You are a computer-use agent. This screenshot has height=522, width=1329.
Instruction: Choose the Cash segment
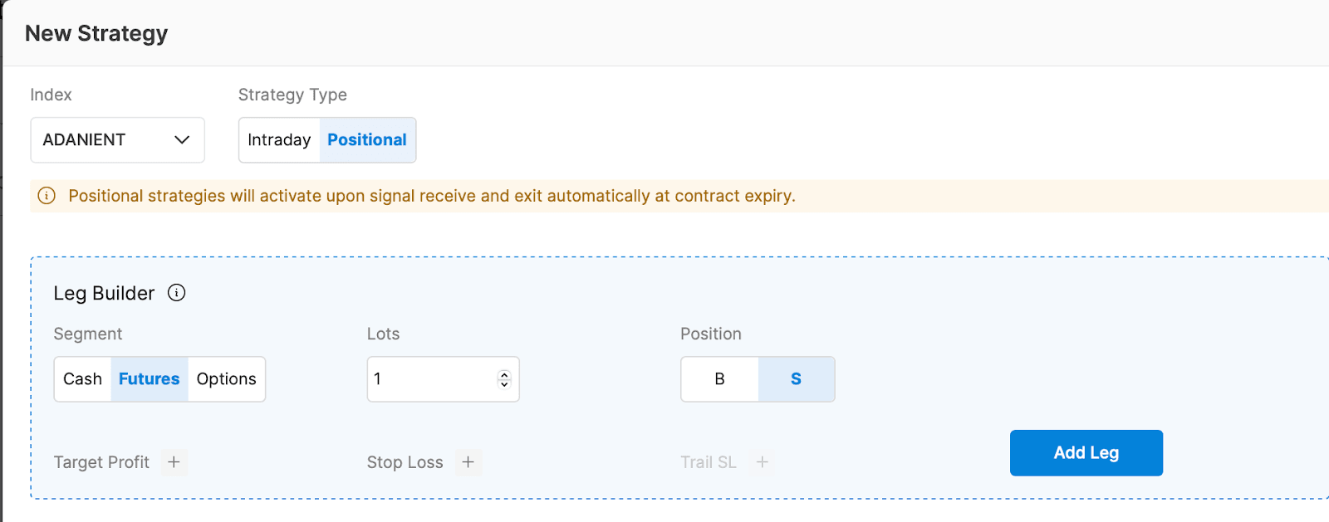(82, 379)
